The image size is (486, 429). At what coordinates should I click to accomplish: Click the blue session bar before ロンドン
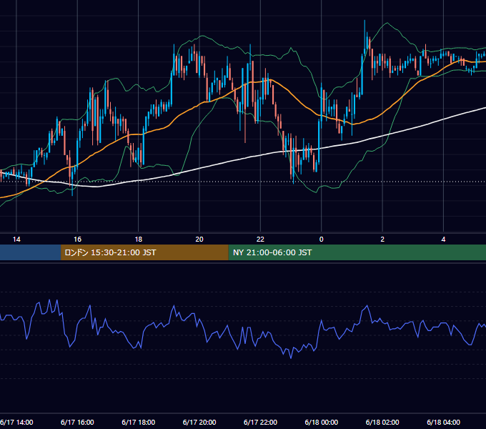[x=30, y=252]
